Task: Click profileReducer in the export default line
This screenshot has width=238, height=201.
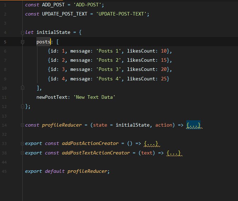Action: (87, 171)
